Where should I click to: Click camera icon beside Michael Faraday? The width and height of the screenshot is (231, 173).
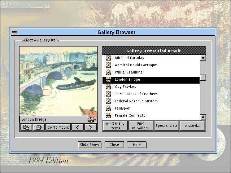click(x=108, y=58)
